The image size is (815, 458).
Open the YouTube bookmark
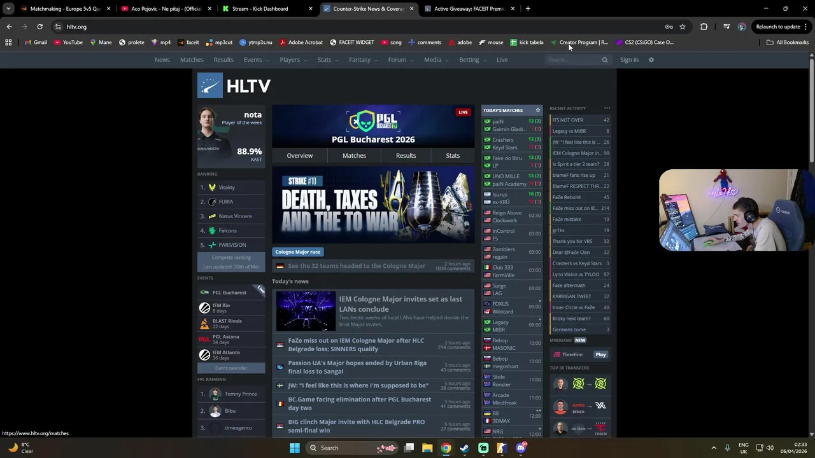click(x=68, y=43)
